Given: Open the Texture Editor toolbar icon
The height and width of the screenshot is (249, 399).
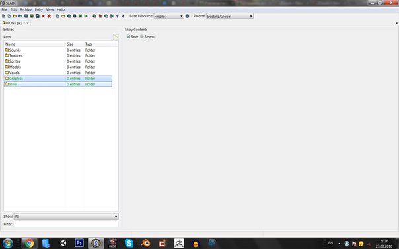Looking at the screenshot, I should 75,16.
